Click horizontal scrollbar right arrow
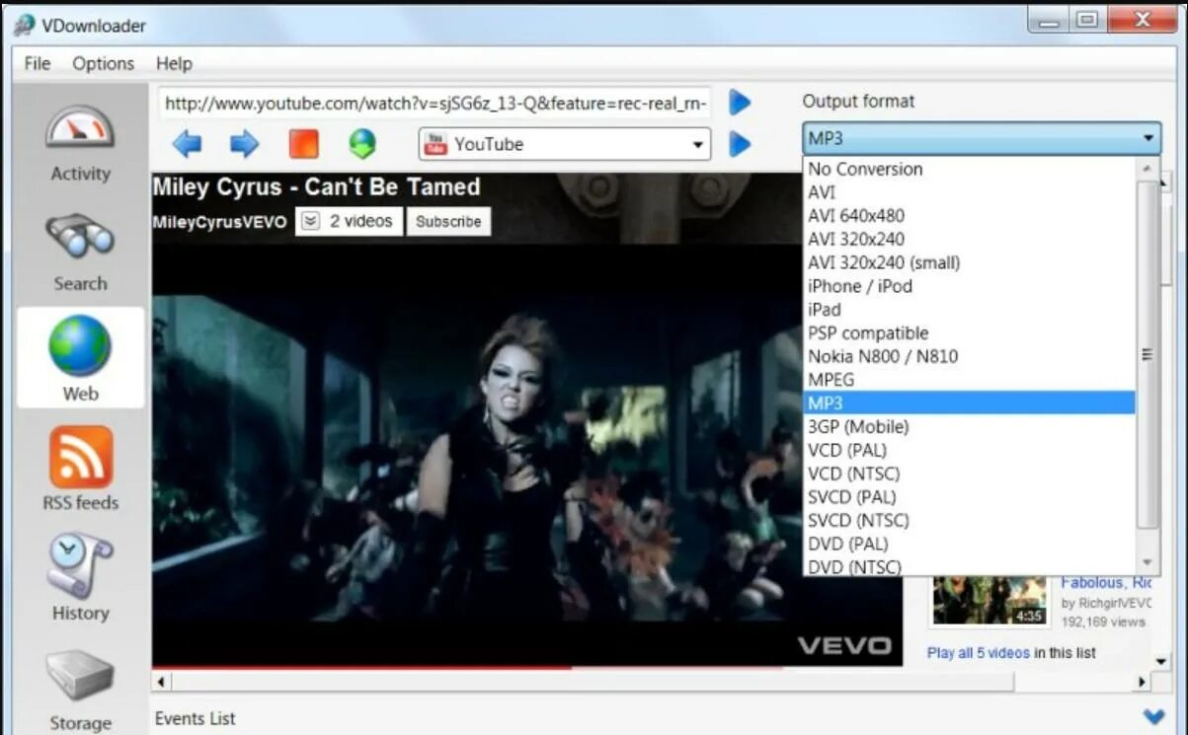 click(x=1143, y=682)
